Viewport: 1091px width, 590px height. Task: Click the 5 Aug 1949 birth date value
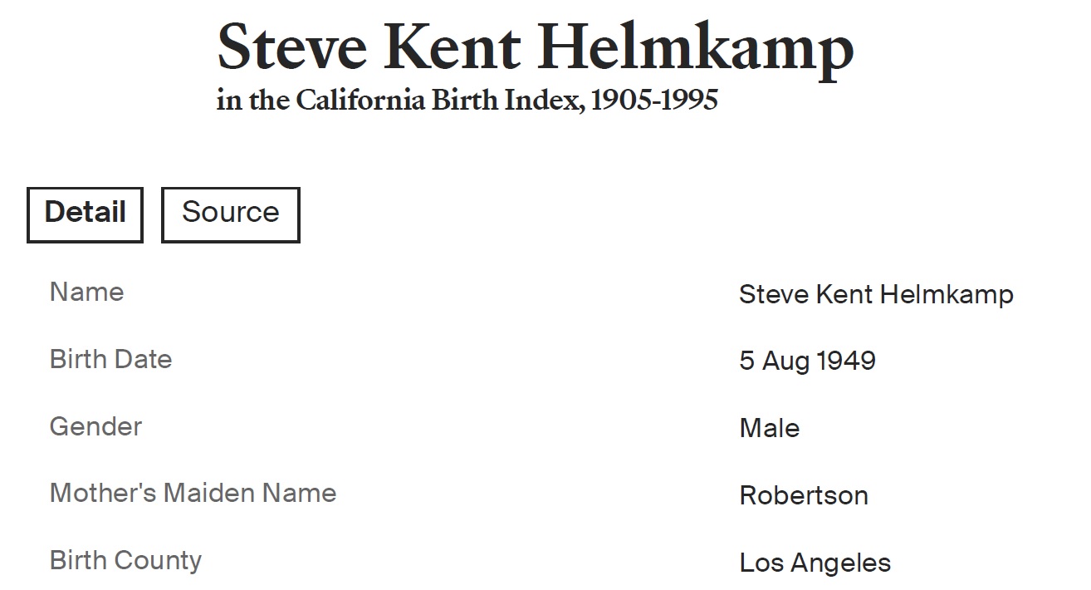point(807,361)
